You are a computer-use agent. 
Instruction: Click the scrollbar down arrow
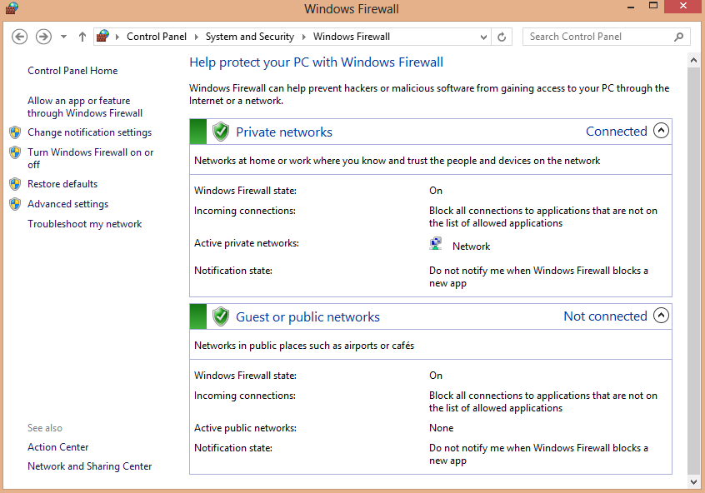[x=692, y=481]
